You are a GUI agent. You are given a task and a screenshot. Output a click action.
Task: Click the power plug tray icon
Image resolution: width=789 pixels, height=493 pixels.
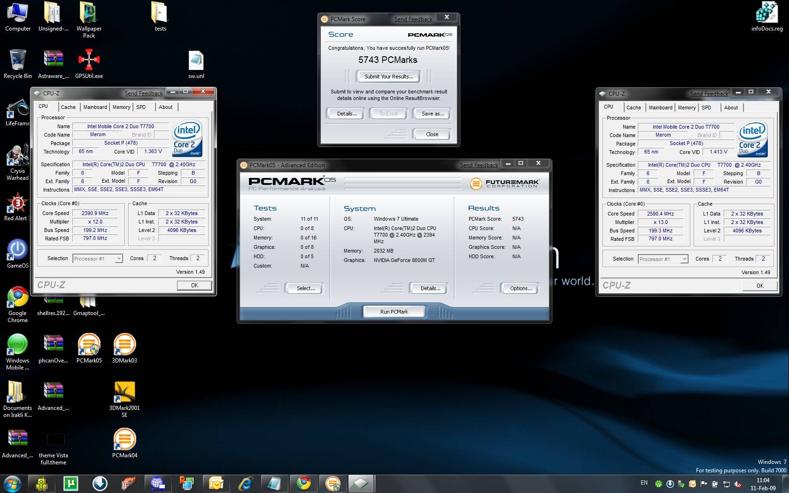(x=715, y=484)
